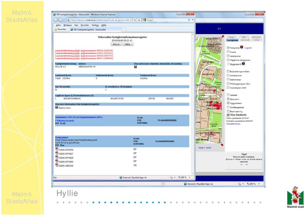Open the Verktyg menu
The image size is (305, 215).
click(95, 25)
